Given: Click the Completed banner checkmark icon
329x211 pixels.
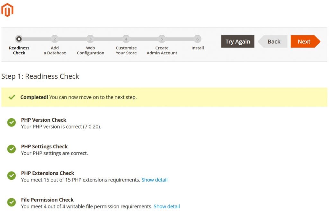Looking at the screenshot, I should coord(12,97).
